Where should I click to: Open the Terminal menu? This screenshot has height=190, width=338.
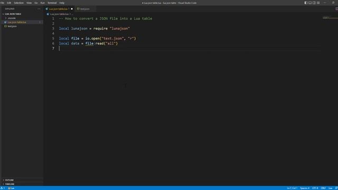tap(52, 3)
